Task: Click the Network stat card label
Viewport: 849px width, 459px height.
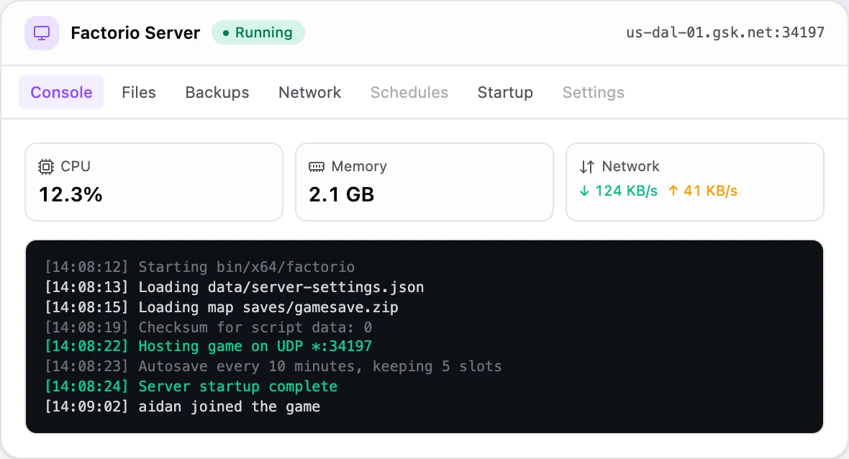Action: click(630, 166)
